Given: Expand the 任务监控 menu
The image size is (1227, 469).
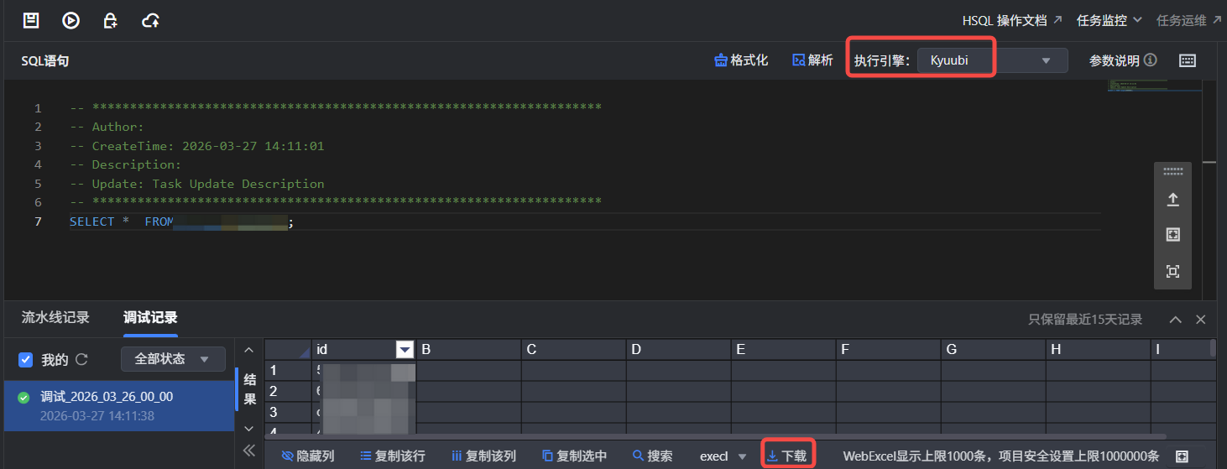Looking at the screenshot, I should tap(1110, 20).
